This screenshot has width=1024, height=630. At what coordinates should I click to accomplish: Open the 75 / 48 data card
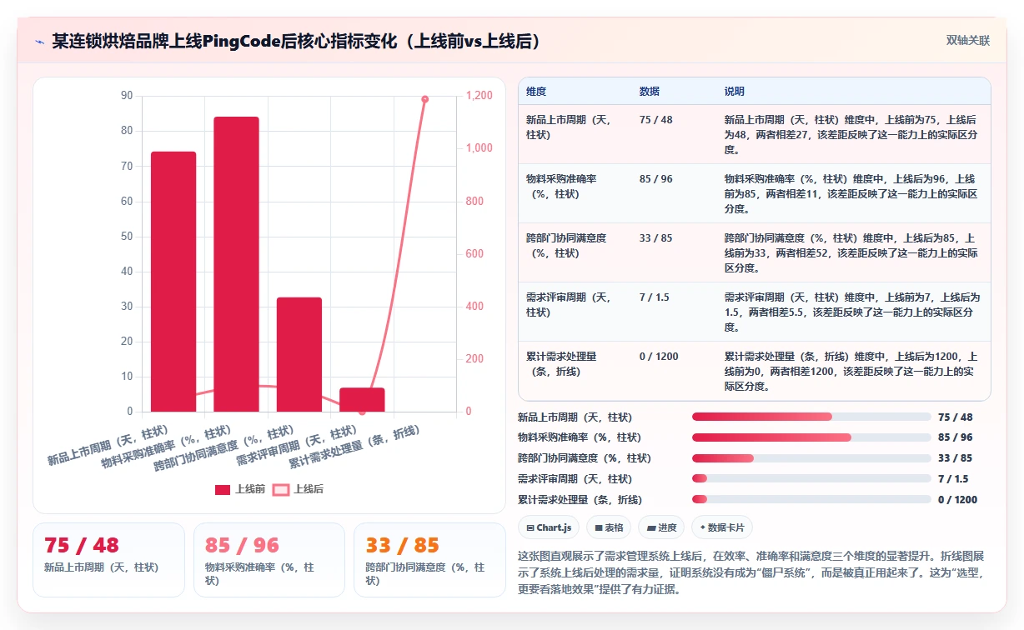[x=108, y=560]
